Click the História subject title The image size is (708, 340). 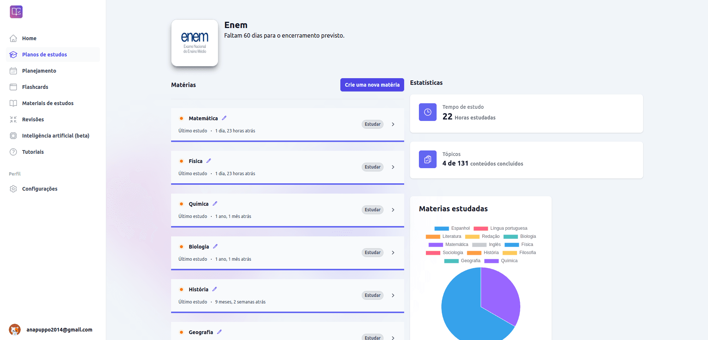point(198,289)
